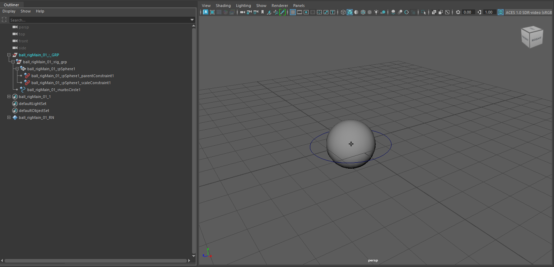This screenshot has height=267, width=554.
Task: Expand the ball_rigMain_01_1 set
Action: point(9,97)
